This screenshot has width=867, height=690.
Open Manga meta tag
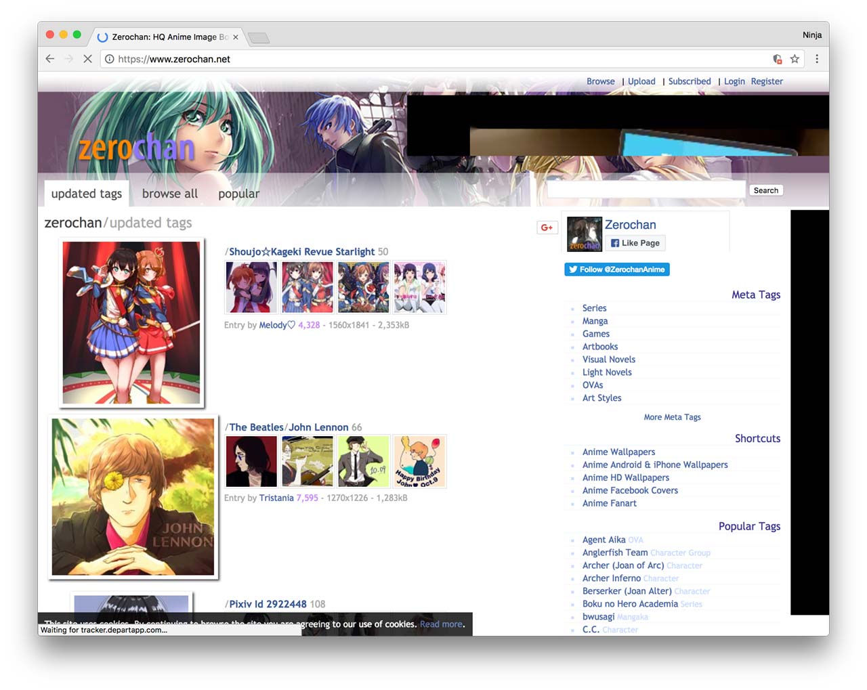click(595, 321)
